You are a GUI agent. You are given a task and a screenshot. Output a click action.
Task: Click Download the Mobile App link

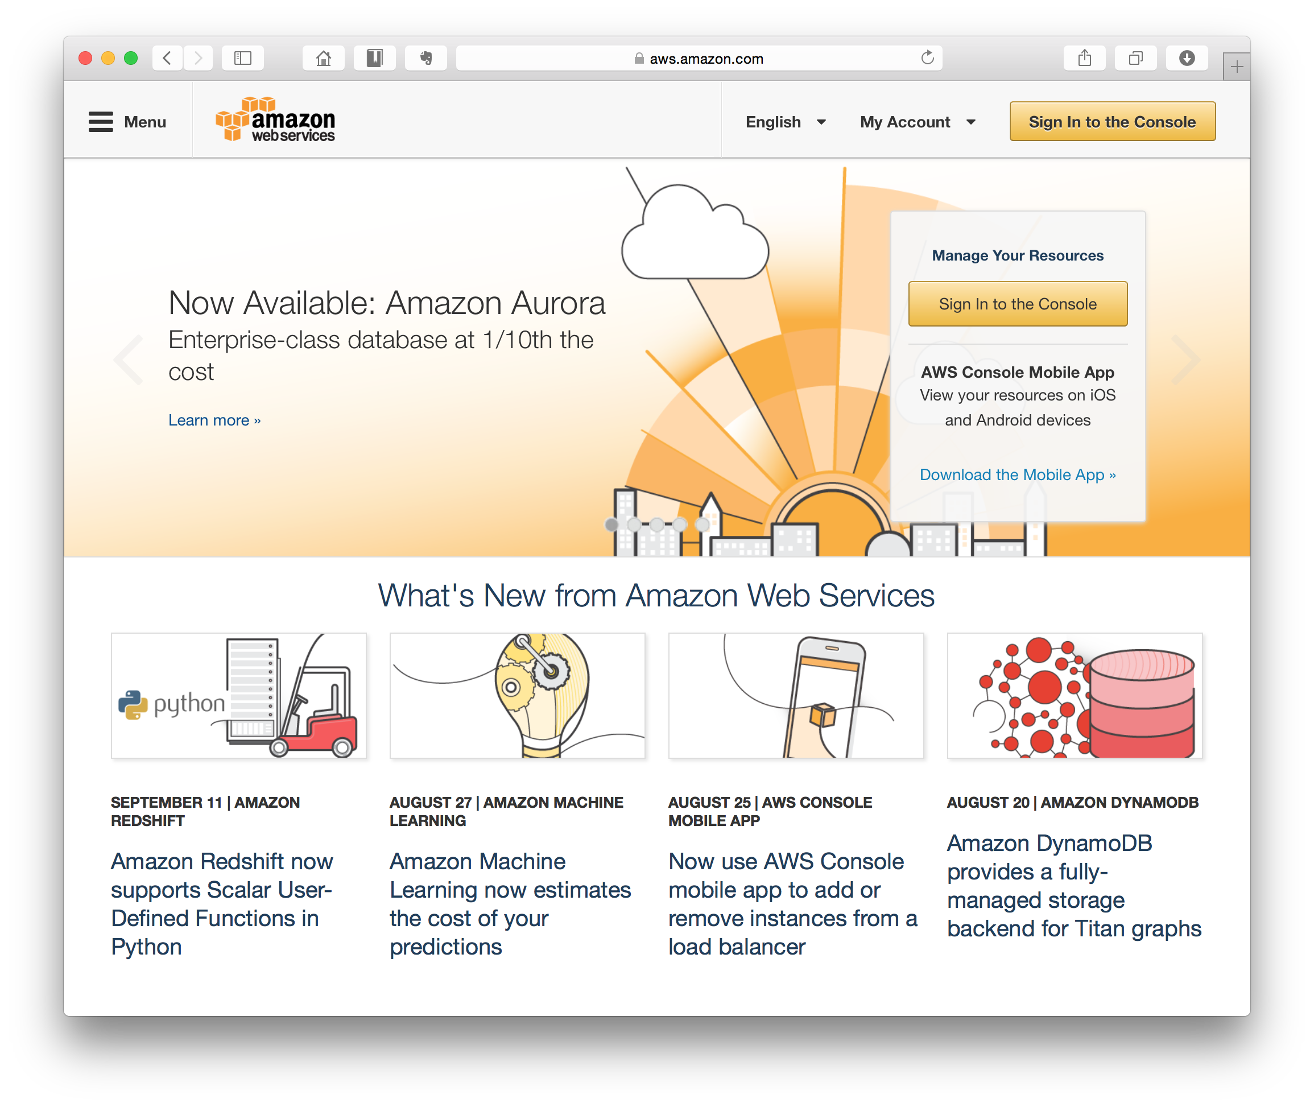click(x=1019, y=473)
